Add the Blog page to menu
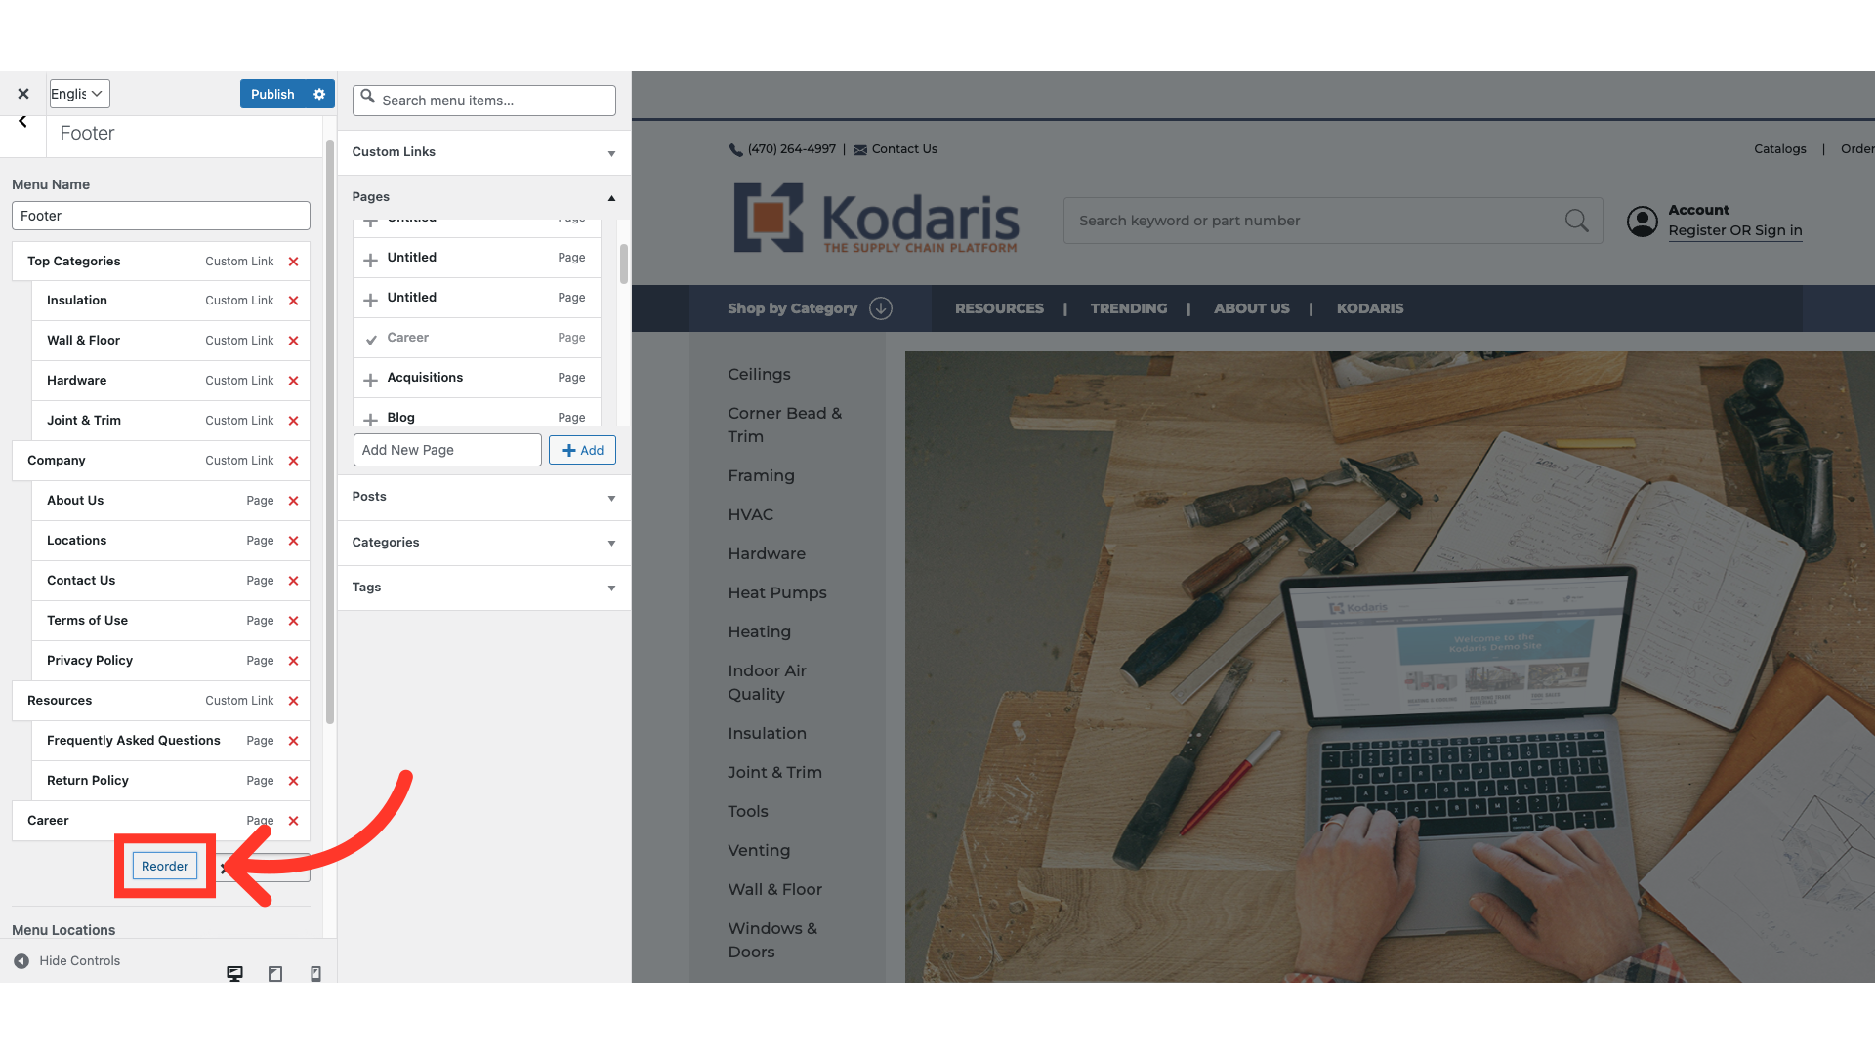 [370, 419]
